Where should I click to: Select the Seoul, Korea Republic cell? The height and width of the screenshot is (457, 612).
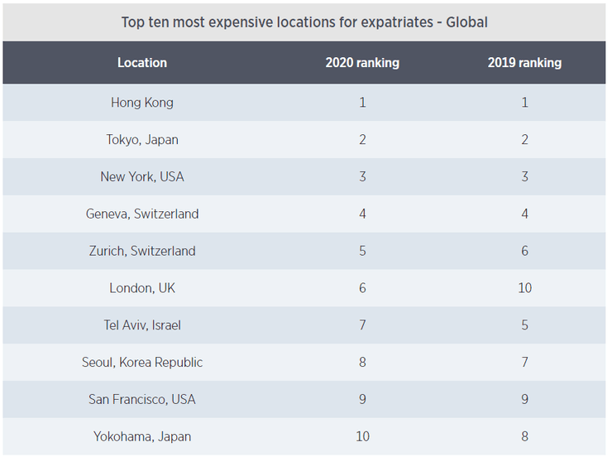coord(142,362)
